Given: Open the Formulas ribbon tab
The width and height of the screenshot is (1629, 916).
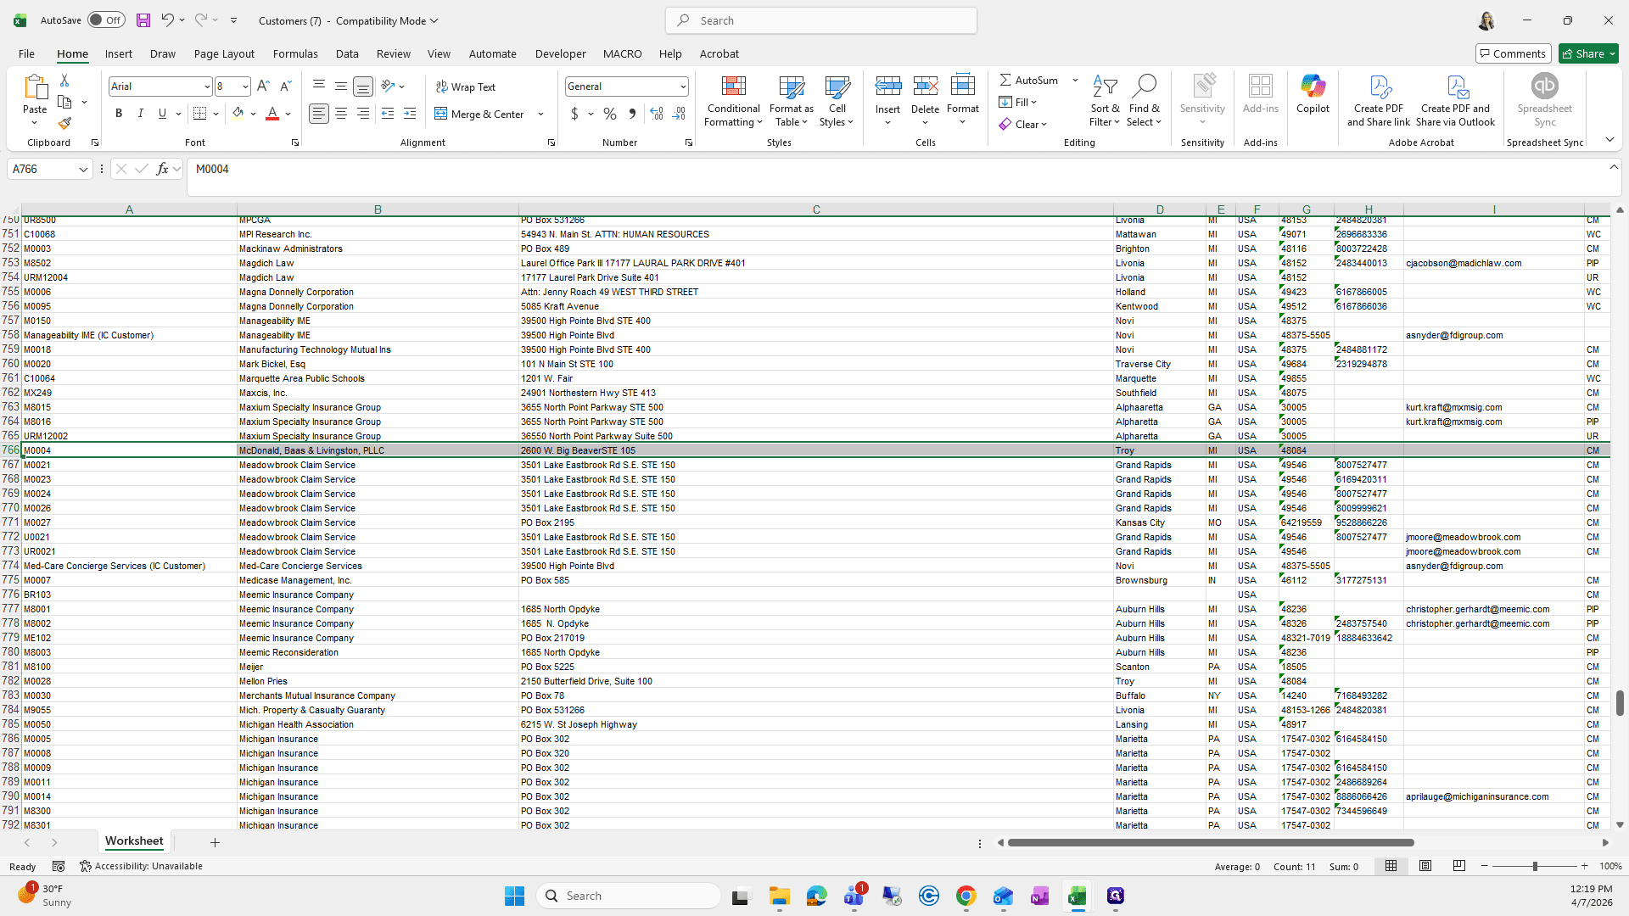Looking at the screenshot, I should [295, 53].
